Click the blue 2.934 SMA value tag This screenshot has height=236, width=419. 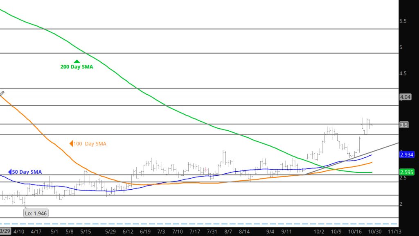coord(407,154)
